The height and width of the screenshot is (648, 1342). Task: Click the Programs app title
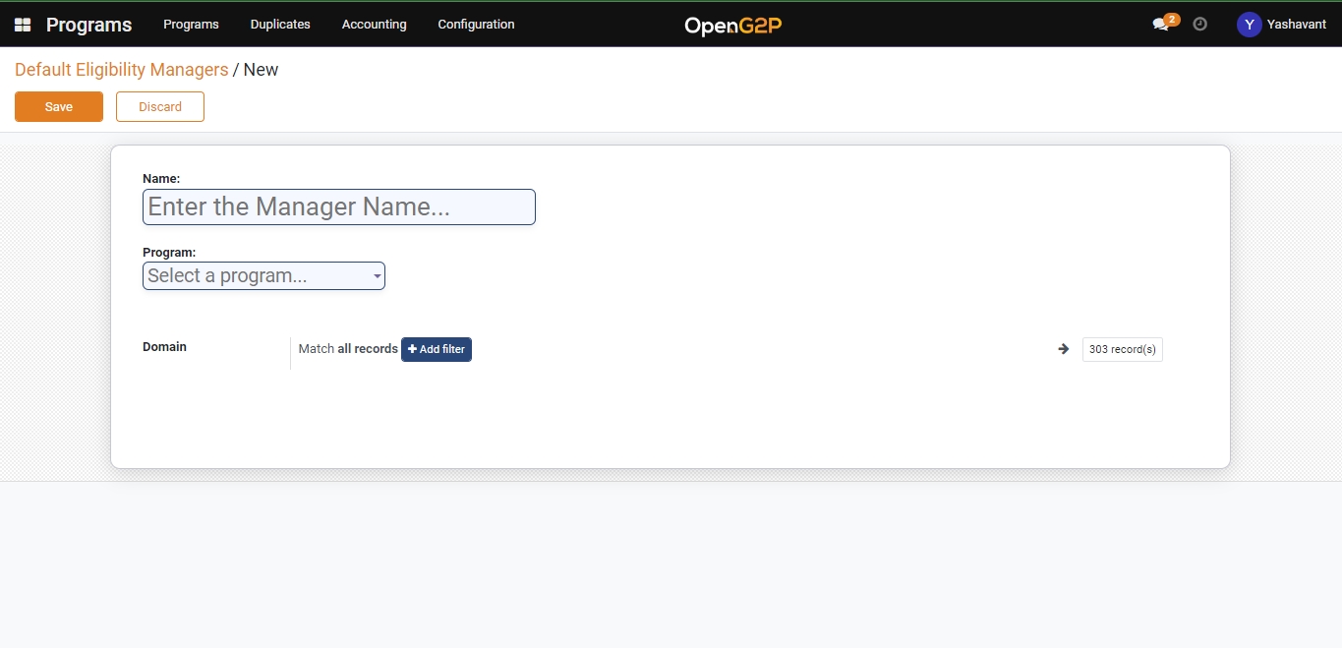[88, 25]
